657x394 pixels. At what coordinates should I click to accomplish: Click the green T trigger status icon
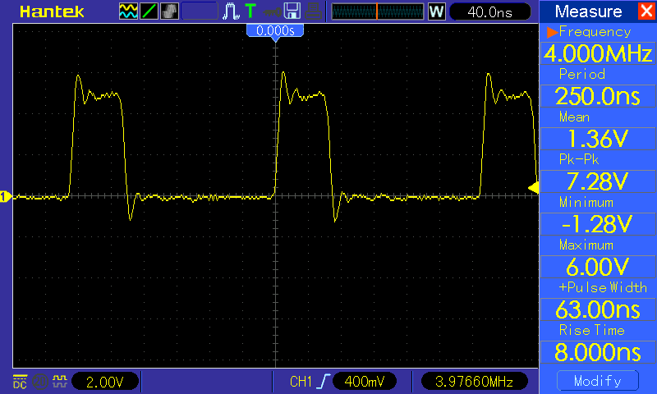250,11
